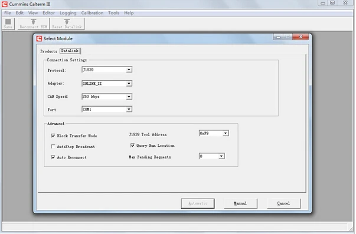Click the Connection Settings group title
The width and height of the screenshot is (356, 234).
(67, 60)
